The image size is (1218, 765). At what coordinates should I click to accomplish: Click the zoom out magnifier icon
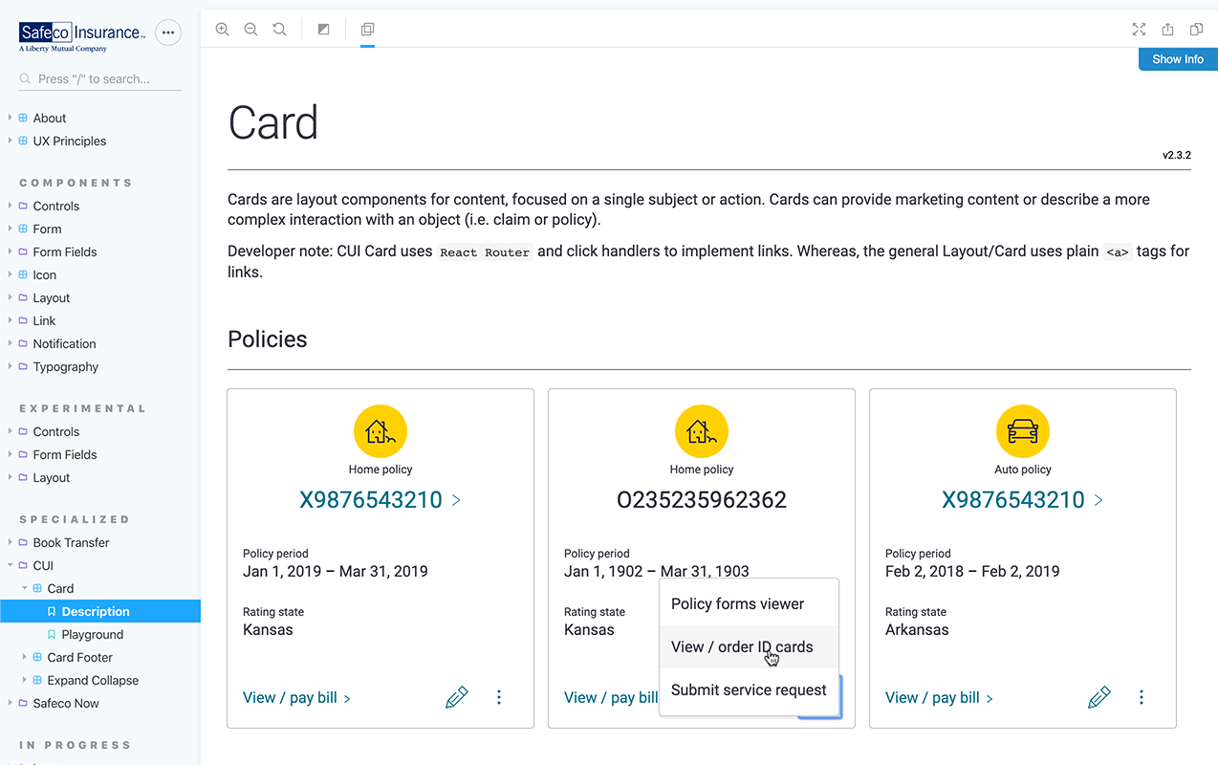(x=250, y=30)
